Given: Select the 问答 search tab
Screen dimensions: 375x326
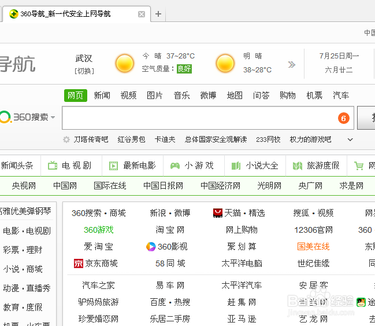Looking at the screenshot, I should pyautogui.click(x=261, y=96).
